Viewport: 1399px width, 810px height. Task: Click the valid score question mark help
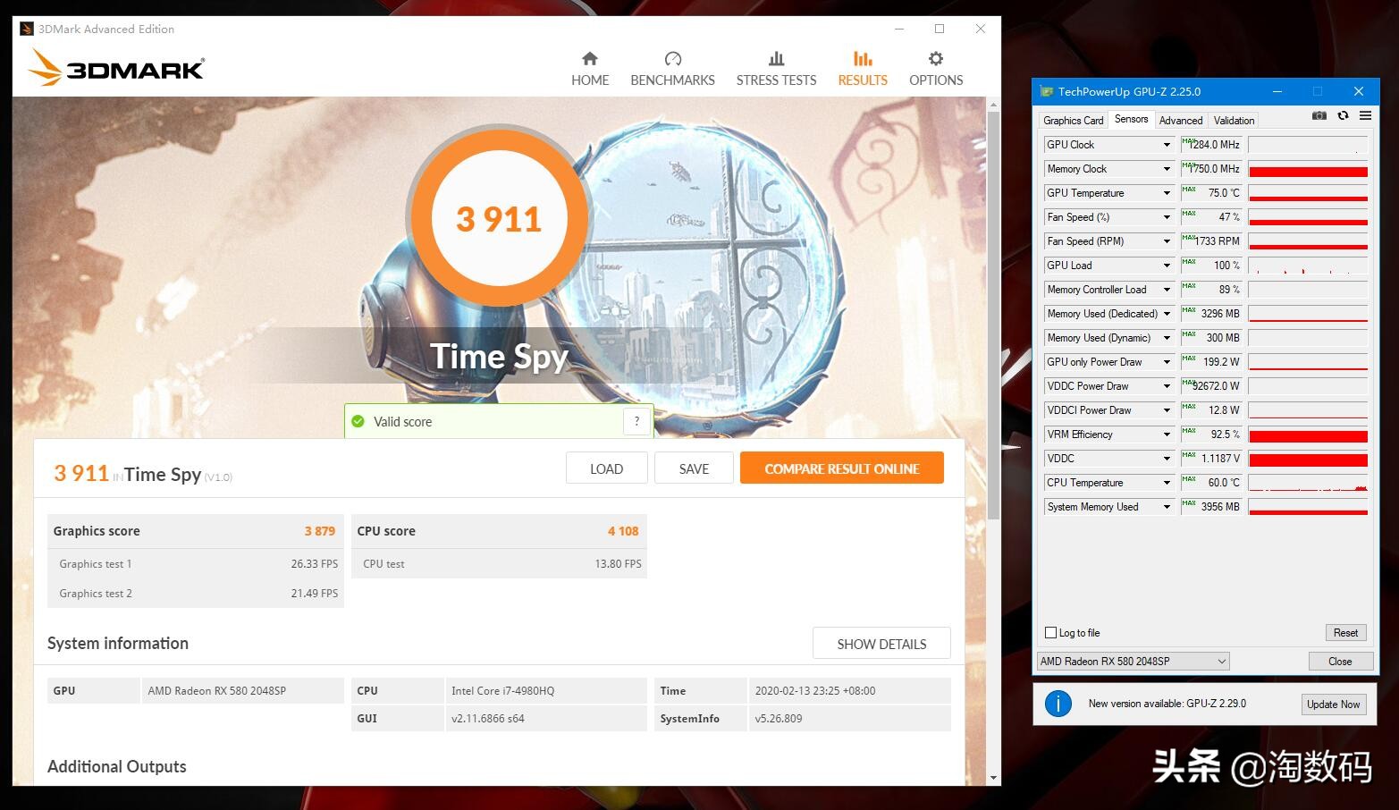click(x=636, y=421)
